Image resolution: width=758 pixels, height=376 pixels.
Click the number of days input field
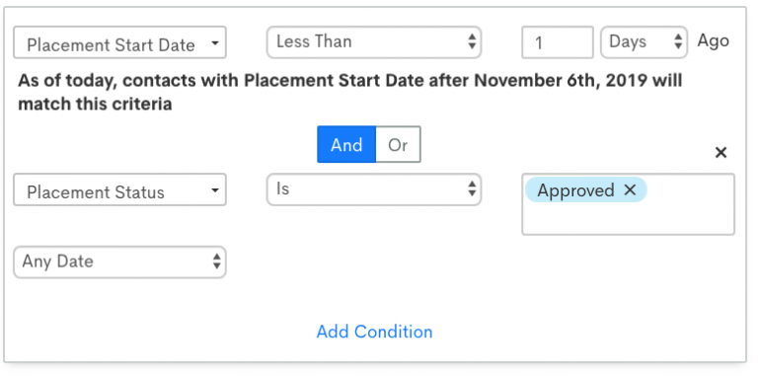point(558,42)
